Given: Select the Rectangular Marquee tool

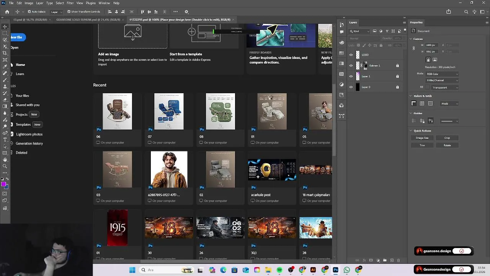Looking at the screenshot, I should pos(5,33).
